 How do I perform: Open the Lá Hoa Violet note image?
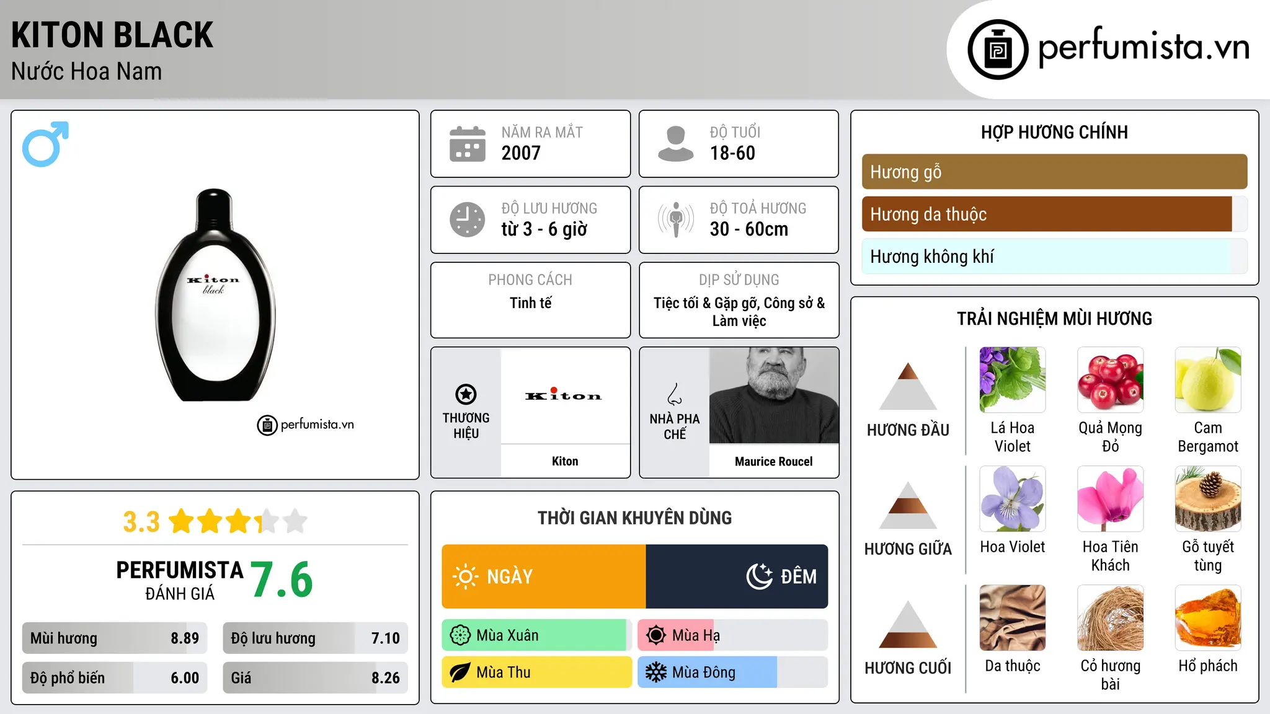click(1013, 380)
